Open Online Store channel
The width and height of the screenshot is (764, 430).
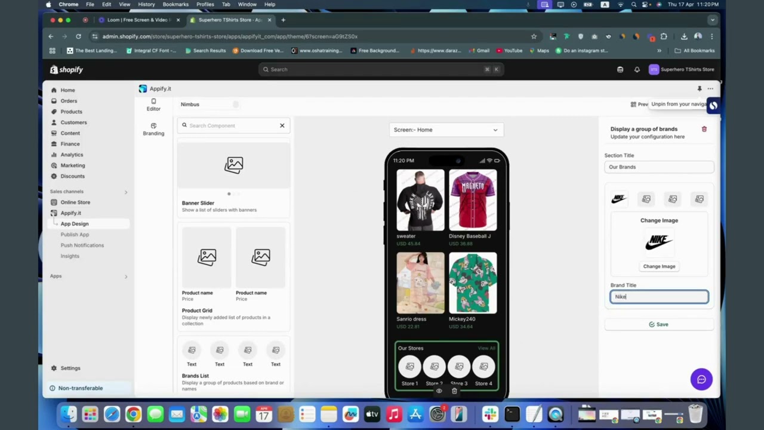click(x=75, y=202)
